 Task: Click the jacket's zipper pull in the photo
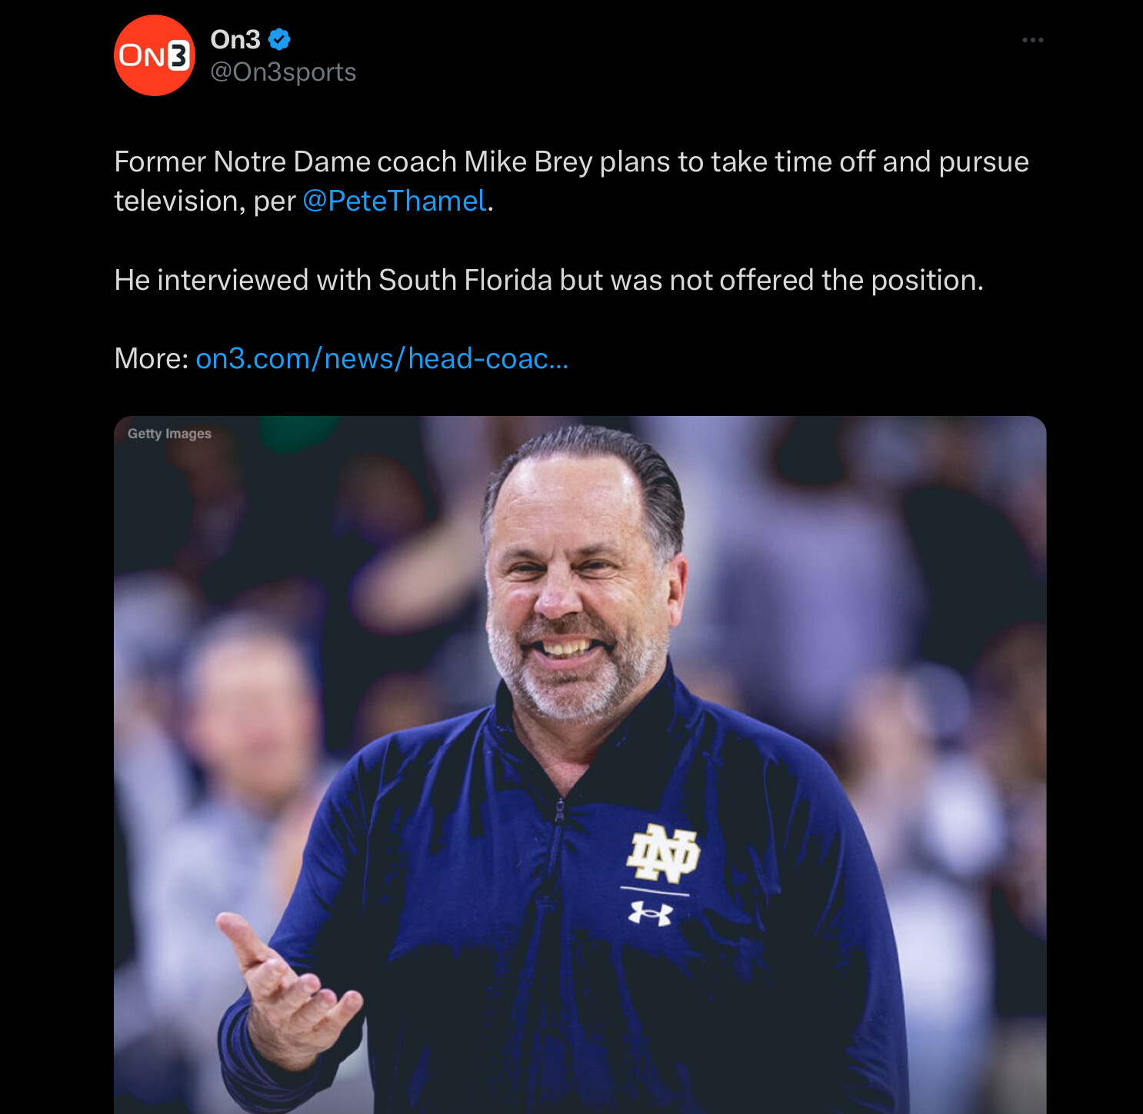[x=559, y=810]
